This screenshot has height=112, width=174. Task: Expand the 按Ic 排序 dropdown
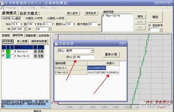click(x=92, y=51)
